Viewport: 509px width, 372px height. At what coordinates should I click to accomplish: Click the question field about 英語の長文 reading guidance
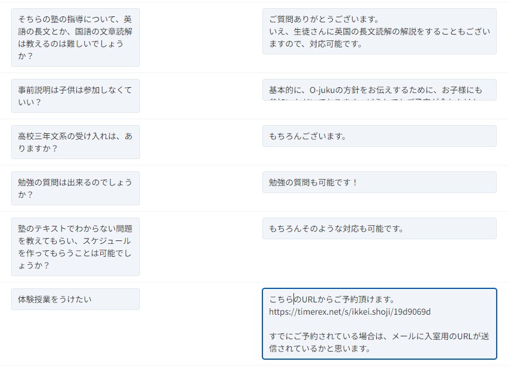(x=76, y=37)
